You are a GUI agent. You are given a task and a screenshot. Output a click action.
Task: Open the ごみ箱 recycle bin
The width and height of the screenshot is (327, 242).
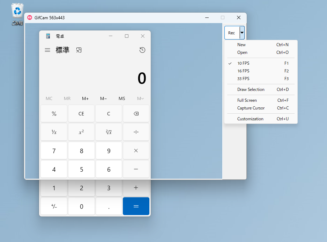click(x=17, y=10)
